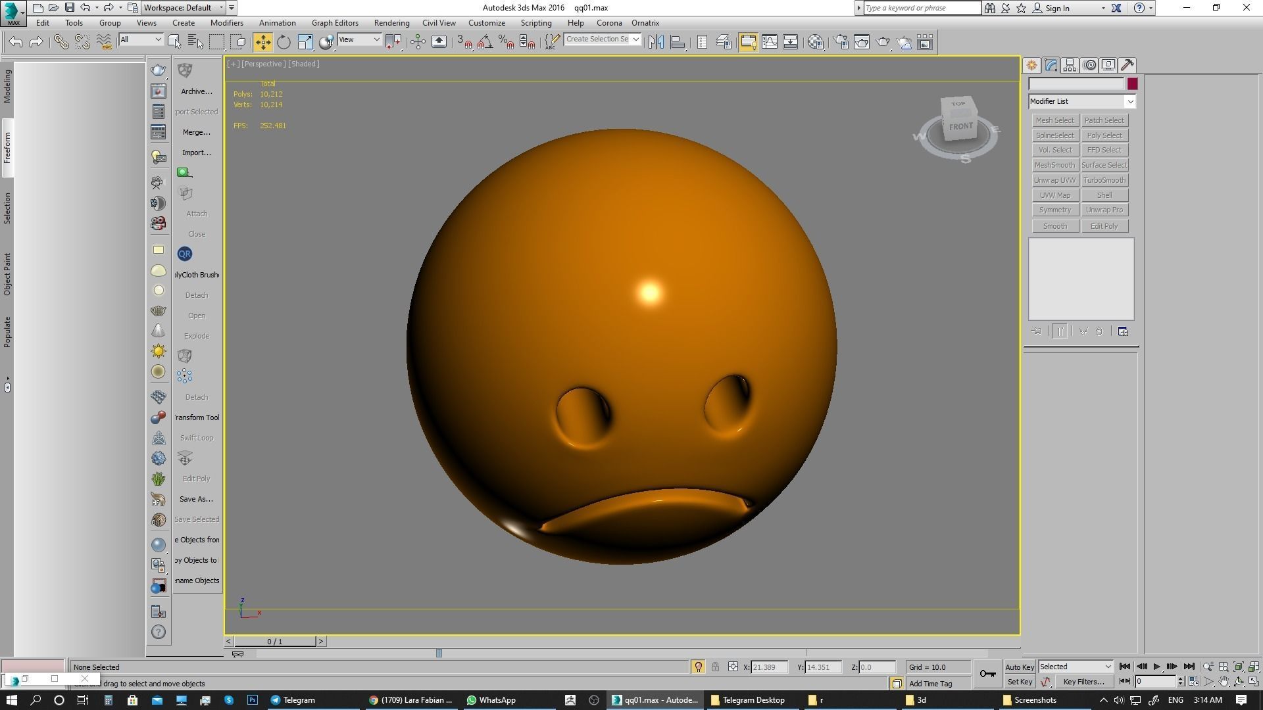Click the Pan View hand icon
This screenshot has width=1263, height=710.
1224,682
